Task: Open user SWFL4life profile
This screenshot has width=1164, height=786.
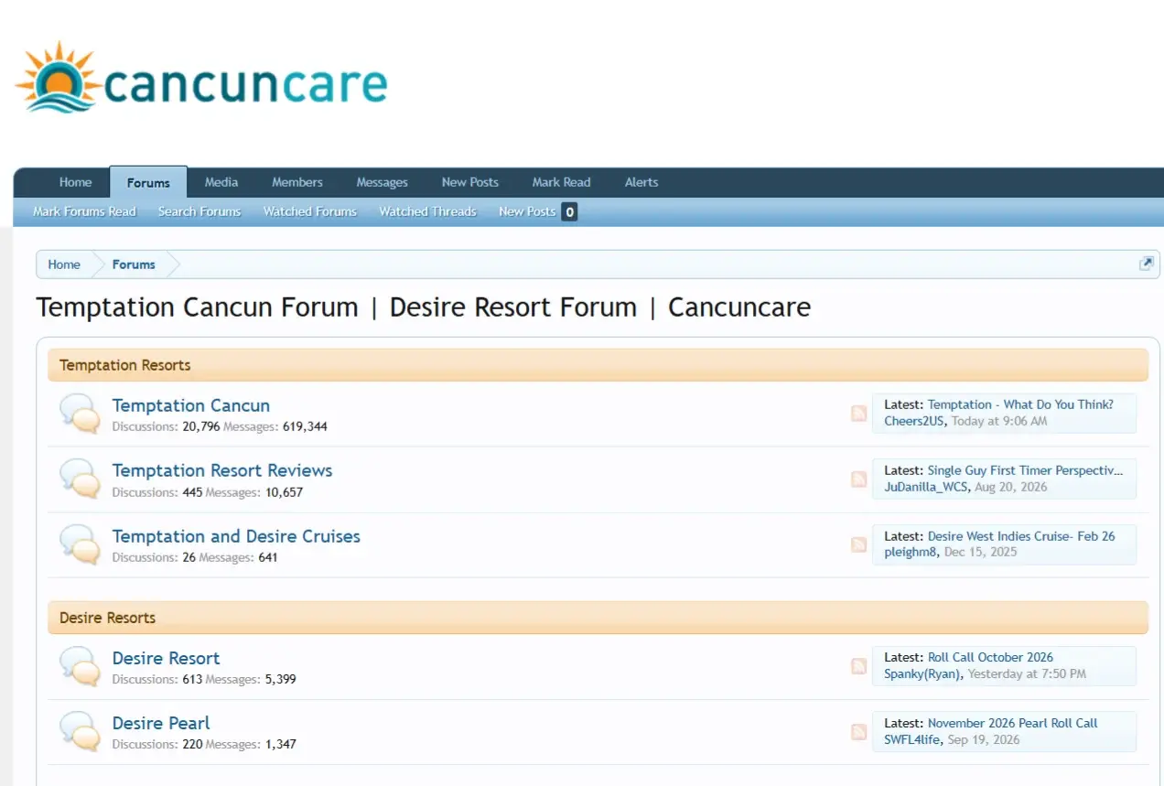Action: 911,739
